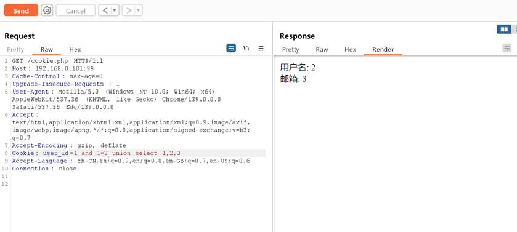Click the Accept header name on line 6
This screenshot has height=232, width=517.
tap(23, 114)
